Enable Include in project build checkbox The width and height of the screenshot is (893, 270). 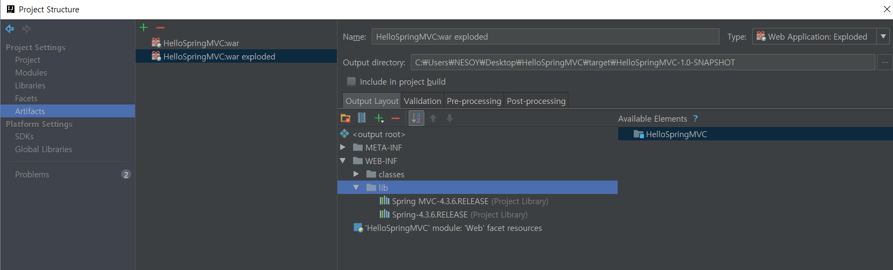351,81
